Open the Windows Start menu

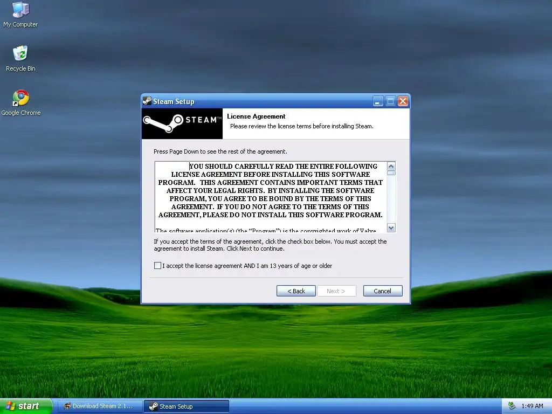(26, 406)
